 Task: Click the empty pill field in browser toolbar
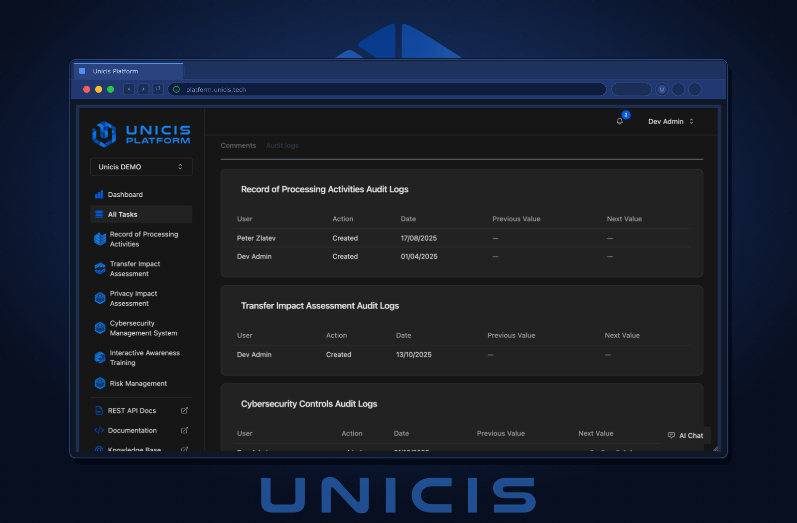632,89
